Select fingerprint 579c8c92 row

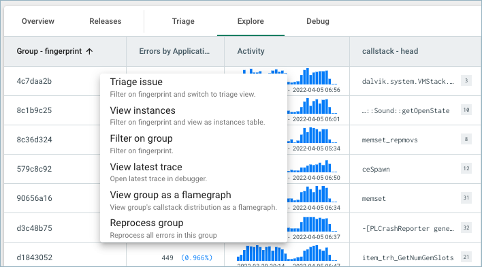[34, 169]
